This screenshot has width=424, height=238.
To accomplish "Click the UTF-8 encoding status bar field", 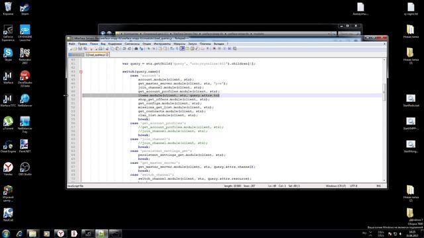I will [x=354, y=186].
